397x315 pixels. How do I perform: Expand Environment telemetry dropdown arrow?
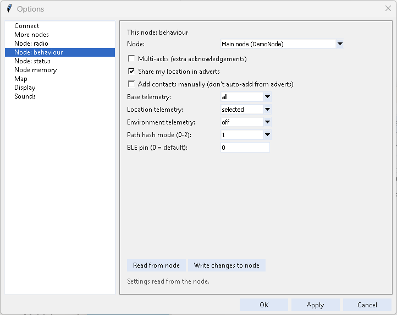267,122
